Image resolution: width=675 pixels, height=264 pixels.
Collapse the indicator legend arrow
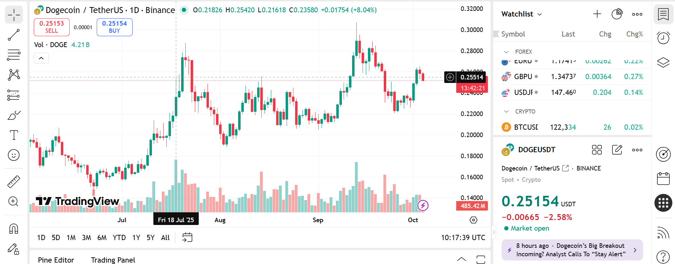(x=41, y=58)
